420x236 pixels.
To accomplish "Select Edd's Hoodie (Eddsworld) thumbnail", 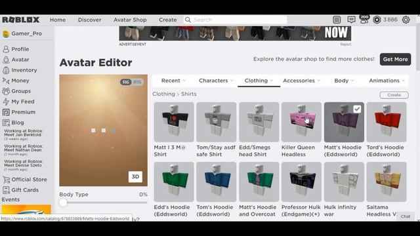I will tap(174, 182).
